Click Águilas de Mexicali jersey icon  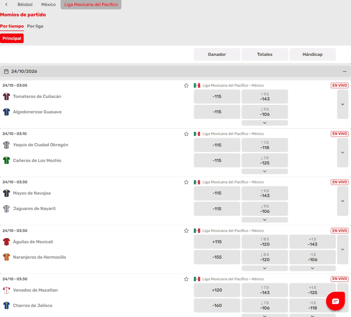tap(7, 242)
